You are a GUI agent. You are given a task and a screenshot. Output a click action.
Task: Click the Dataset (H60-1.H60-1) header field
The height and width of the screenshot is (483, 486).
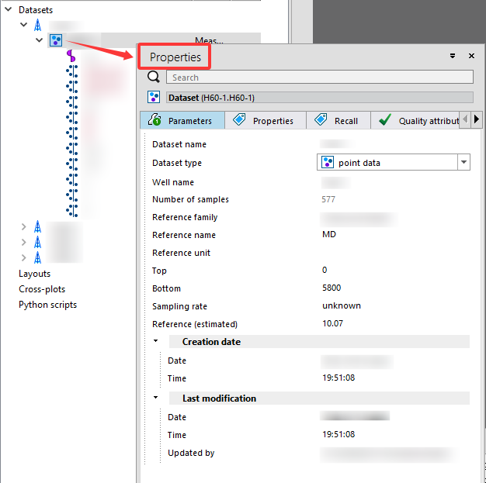pyautogui.click(x=320, y=98)
